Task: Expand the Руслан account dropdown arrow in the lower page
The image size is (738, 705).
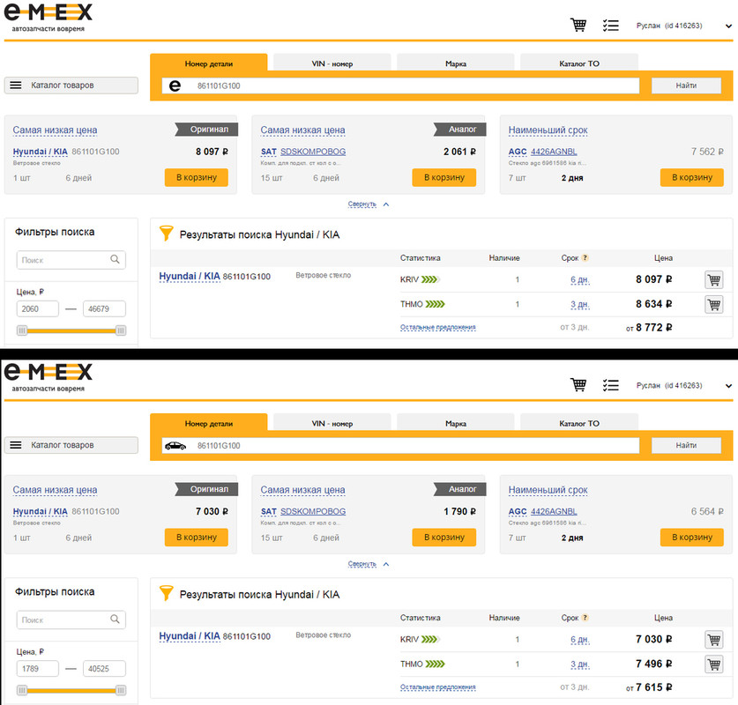Action: click(728, 386)
